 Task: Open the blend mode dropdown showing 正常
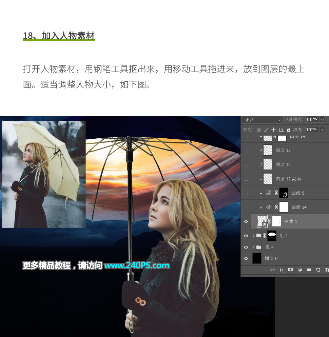tap(261, 120)
